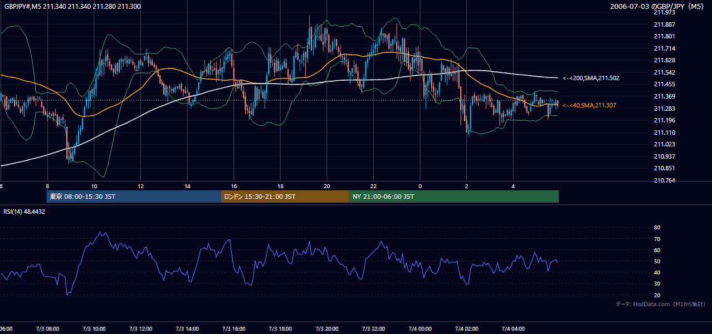This screenshot has height=334, width=712.
Task: Click hour tick 20 under price chart
Action: tap(327, 186)
